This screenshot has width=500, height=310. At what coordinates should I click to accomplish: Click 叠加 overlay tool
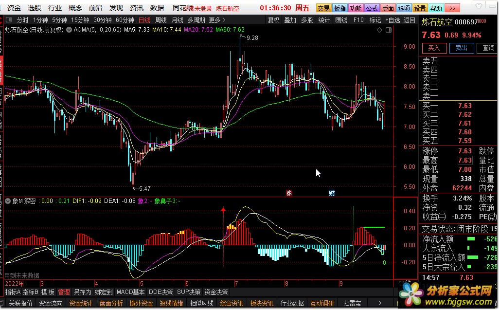[x=290, y=20]
